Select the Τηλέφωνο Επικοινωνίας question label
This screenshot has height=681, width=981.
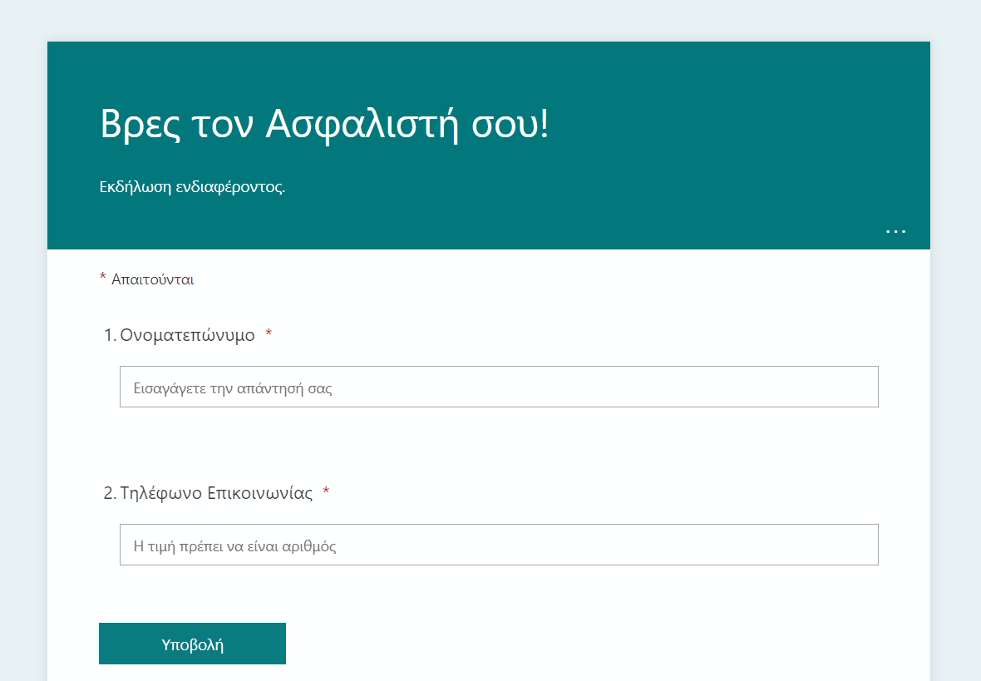216,493
